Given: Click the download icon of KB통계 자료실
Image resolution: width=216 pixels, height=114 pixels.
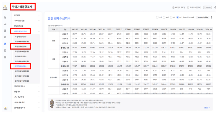Looking at the screenshot, I should click(x=174, y=7).
